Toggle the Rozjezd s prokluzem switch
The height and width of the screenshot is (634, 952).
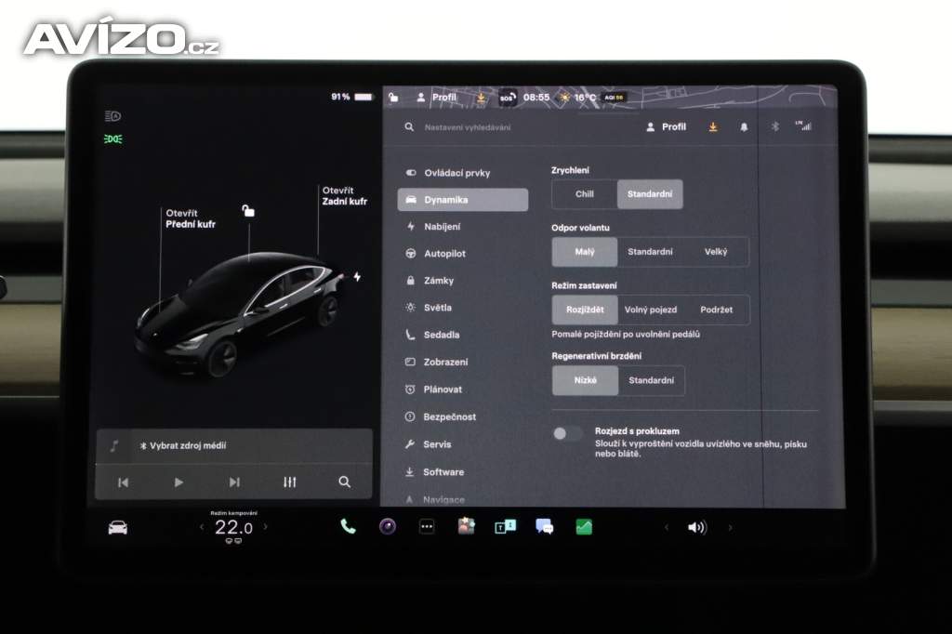(x=567, y=433)
